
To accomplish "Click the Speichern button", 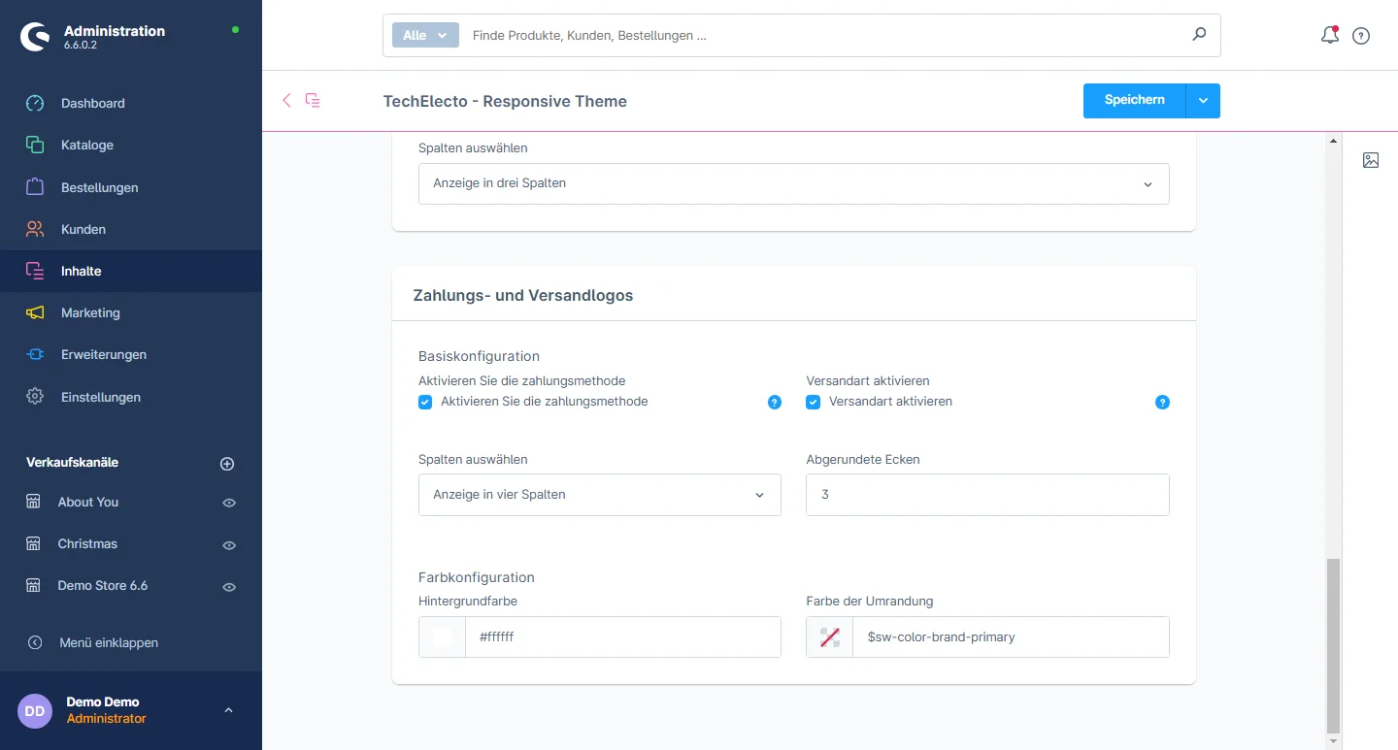I will point(1134,101).
